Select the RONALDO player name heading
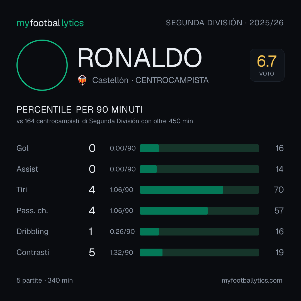The image size is (301, 301). point(140,58)
